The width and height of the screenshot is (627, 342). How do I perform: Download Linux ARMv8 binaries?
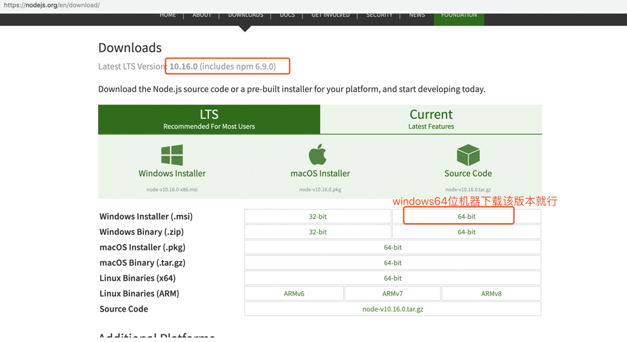click(491, 294)
